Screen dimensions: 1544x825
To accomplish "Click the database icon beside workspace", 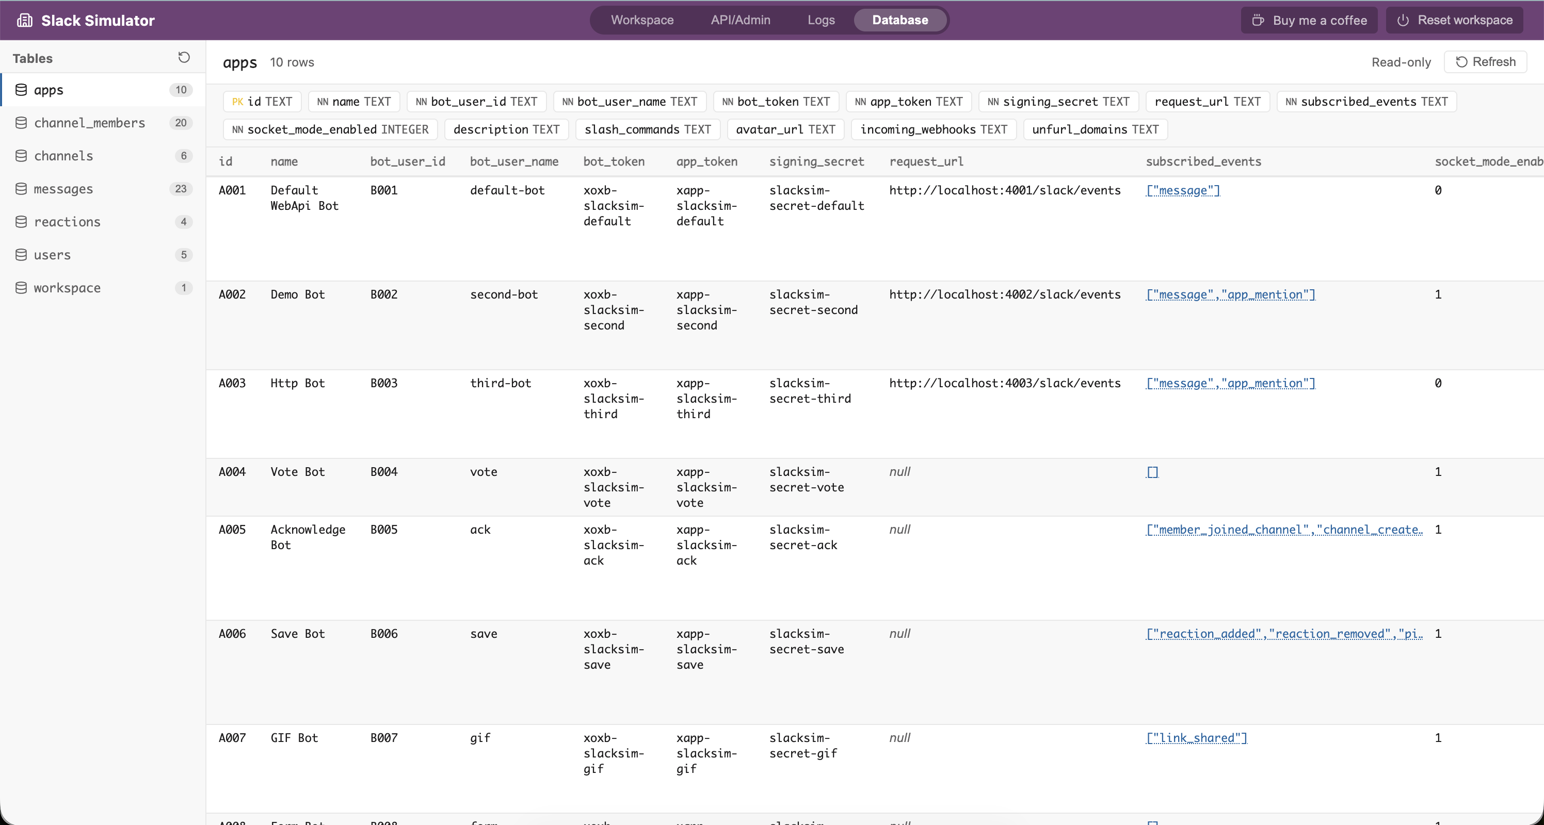I will [21, 287].
